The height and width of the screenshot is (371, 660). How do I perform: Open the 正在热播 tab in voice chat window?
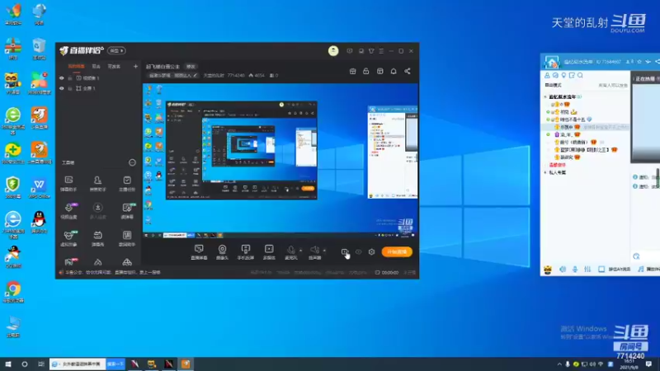pos(645,78)
